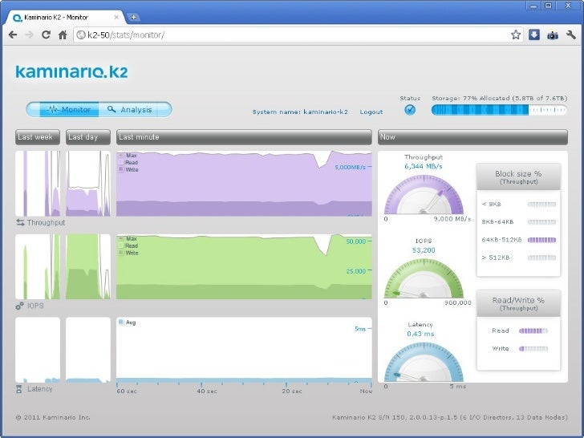This screenshot has width=584, height=438.
Task: Click the 6,344 MB/s throughput value
Action: tap(424, 167)
